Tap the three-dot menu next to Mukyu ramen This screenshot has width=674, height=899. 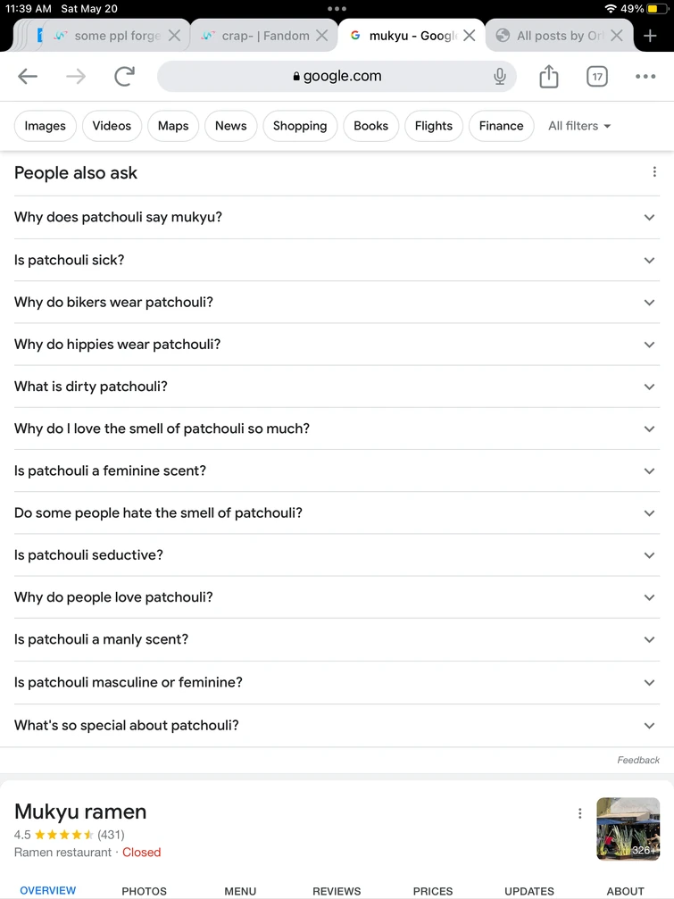(x=579, y=813)
